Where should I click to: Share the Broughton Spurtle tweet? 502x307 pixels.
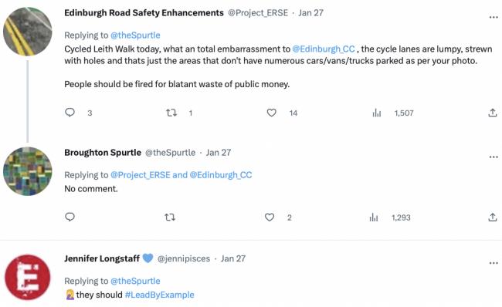[x=493, y=218]
